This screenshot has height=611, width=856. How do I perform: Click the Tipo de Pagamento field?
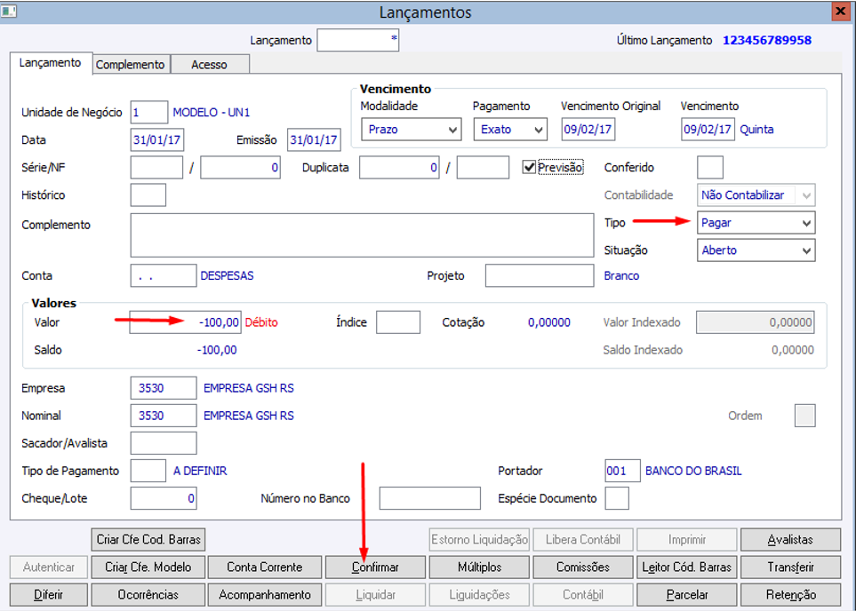coord(148,471)
